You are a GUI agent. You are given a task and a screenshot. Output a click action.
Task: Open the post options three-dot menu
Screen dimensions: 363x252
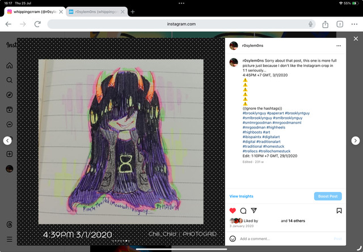click(339, 46)
